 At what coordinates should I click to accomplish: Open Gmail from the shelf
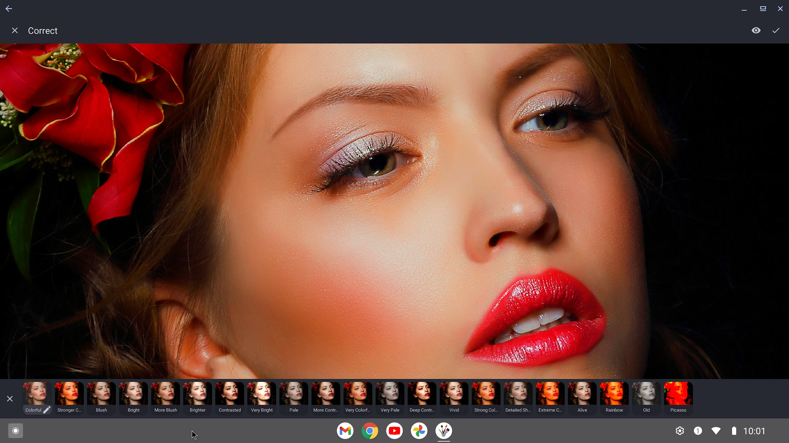(345, 431)
